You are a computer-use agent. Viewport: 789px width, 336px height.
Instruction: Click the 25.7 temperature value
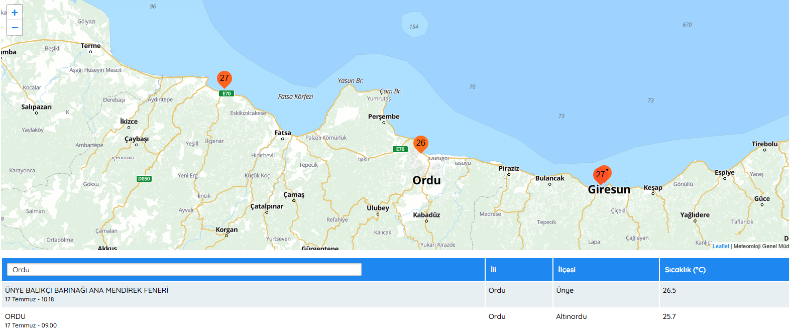(x=669, y=316)
